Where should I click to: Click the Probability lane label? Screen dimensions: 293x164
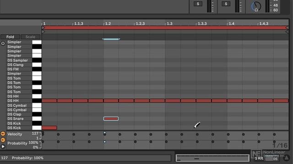(x=17, y=143)
